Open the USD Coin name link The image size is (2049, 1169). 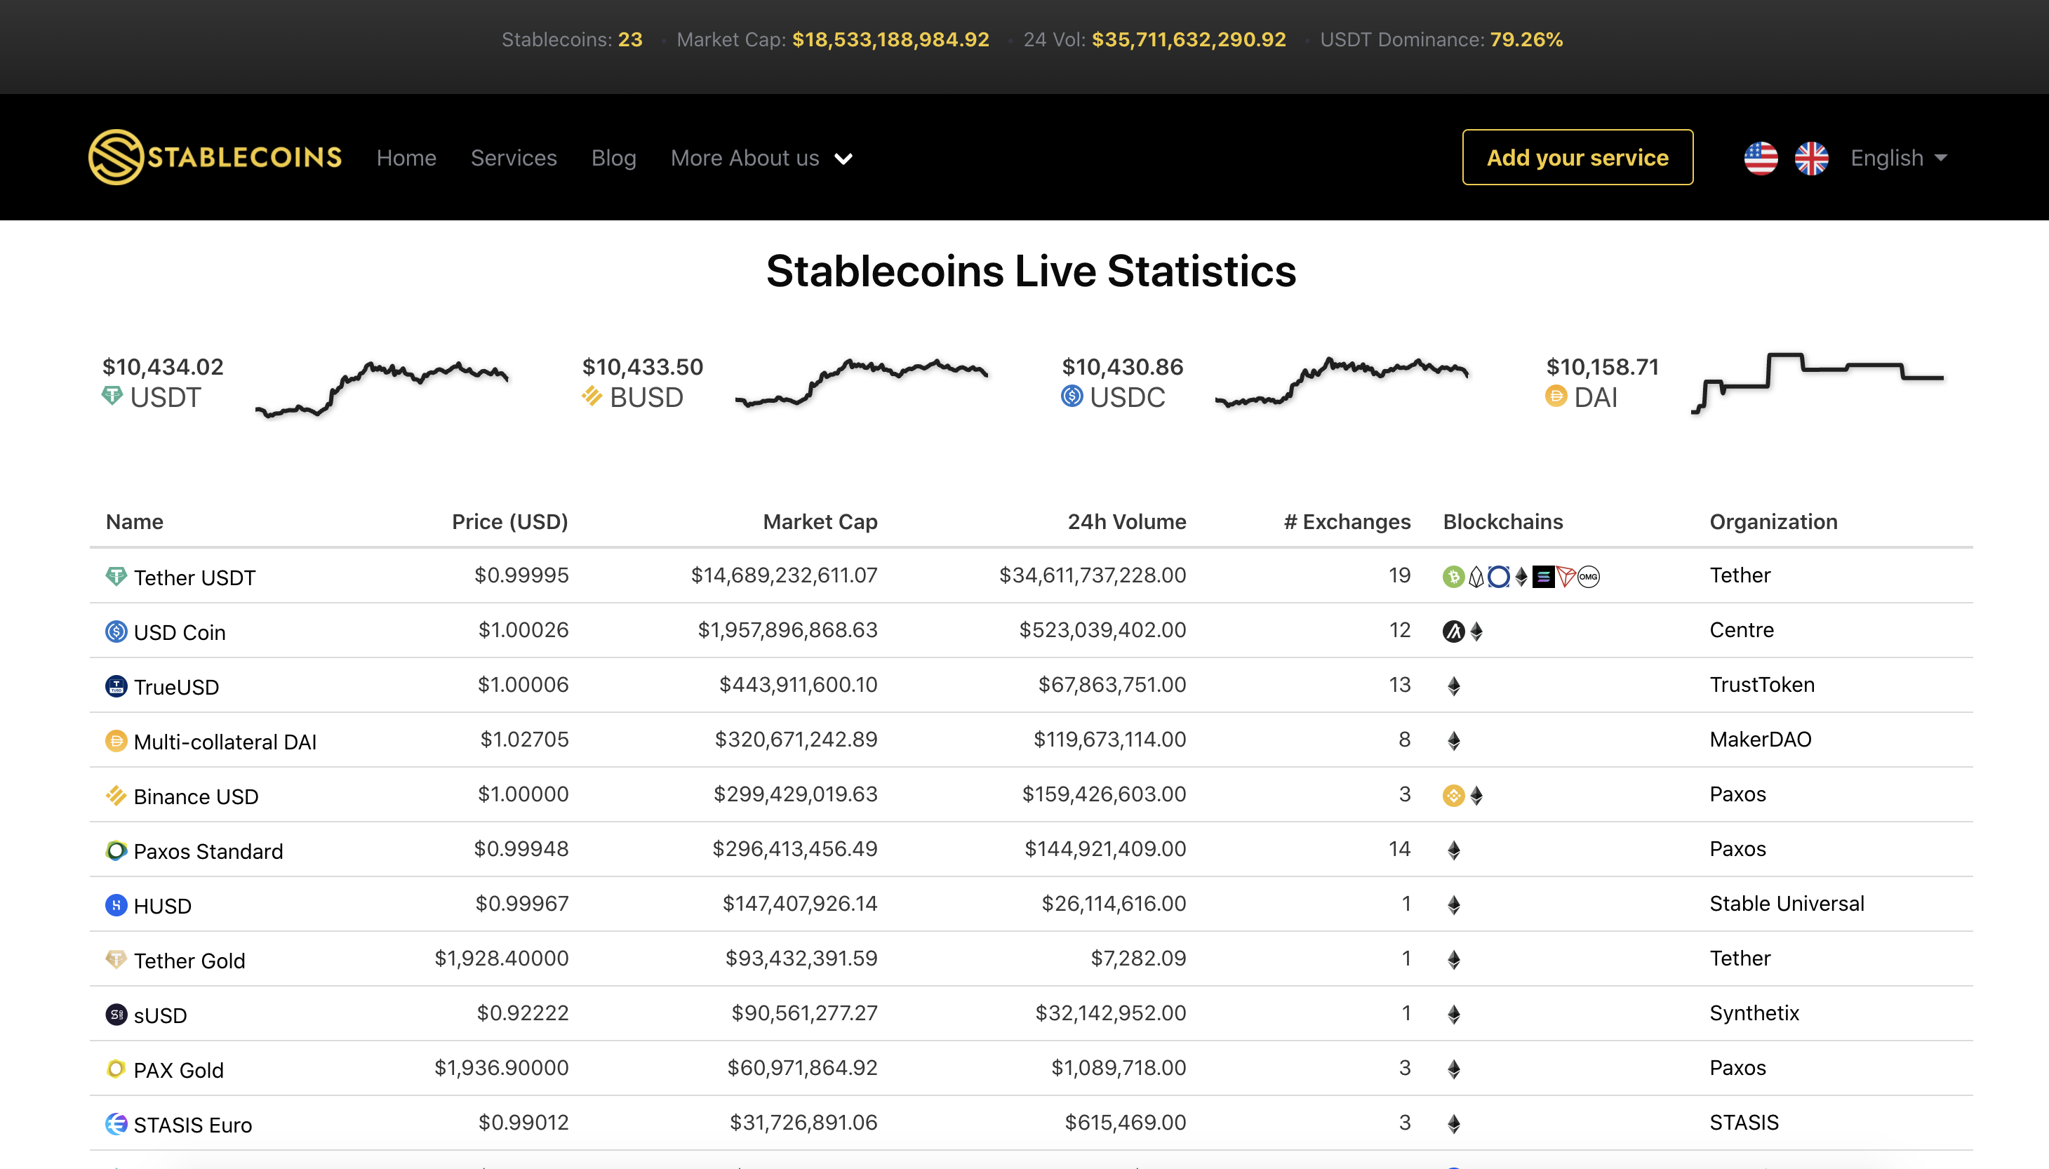pos(179,633)
